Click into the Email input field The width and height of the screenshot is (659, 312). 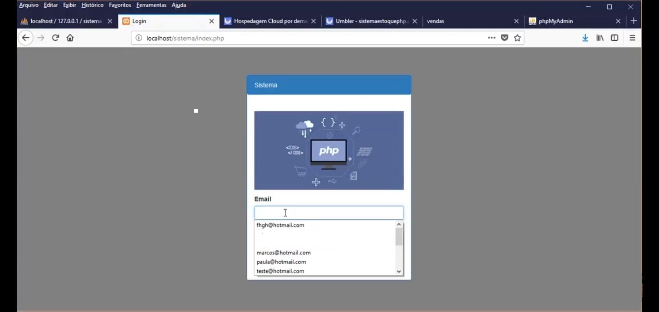[329, 213]
